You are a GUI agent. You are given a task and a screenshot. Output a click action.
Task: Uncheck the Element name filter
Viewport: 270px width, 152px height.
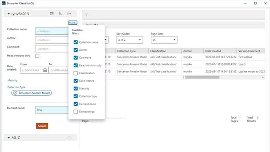(x=76, y=104)
